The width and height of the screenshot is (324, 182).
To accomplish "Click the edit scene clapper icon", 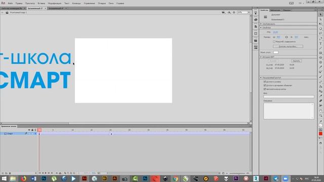I will click(x=223, y=12).
